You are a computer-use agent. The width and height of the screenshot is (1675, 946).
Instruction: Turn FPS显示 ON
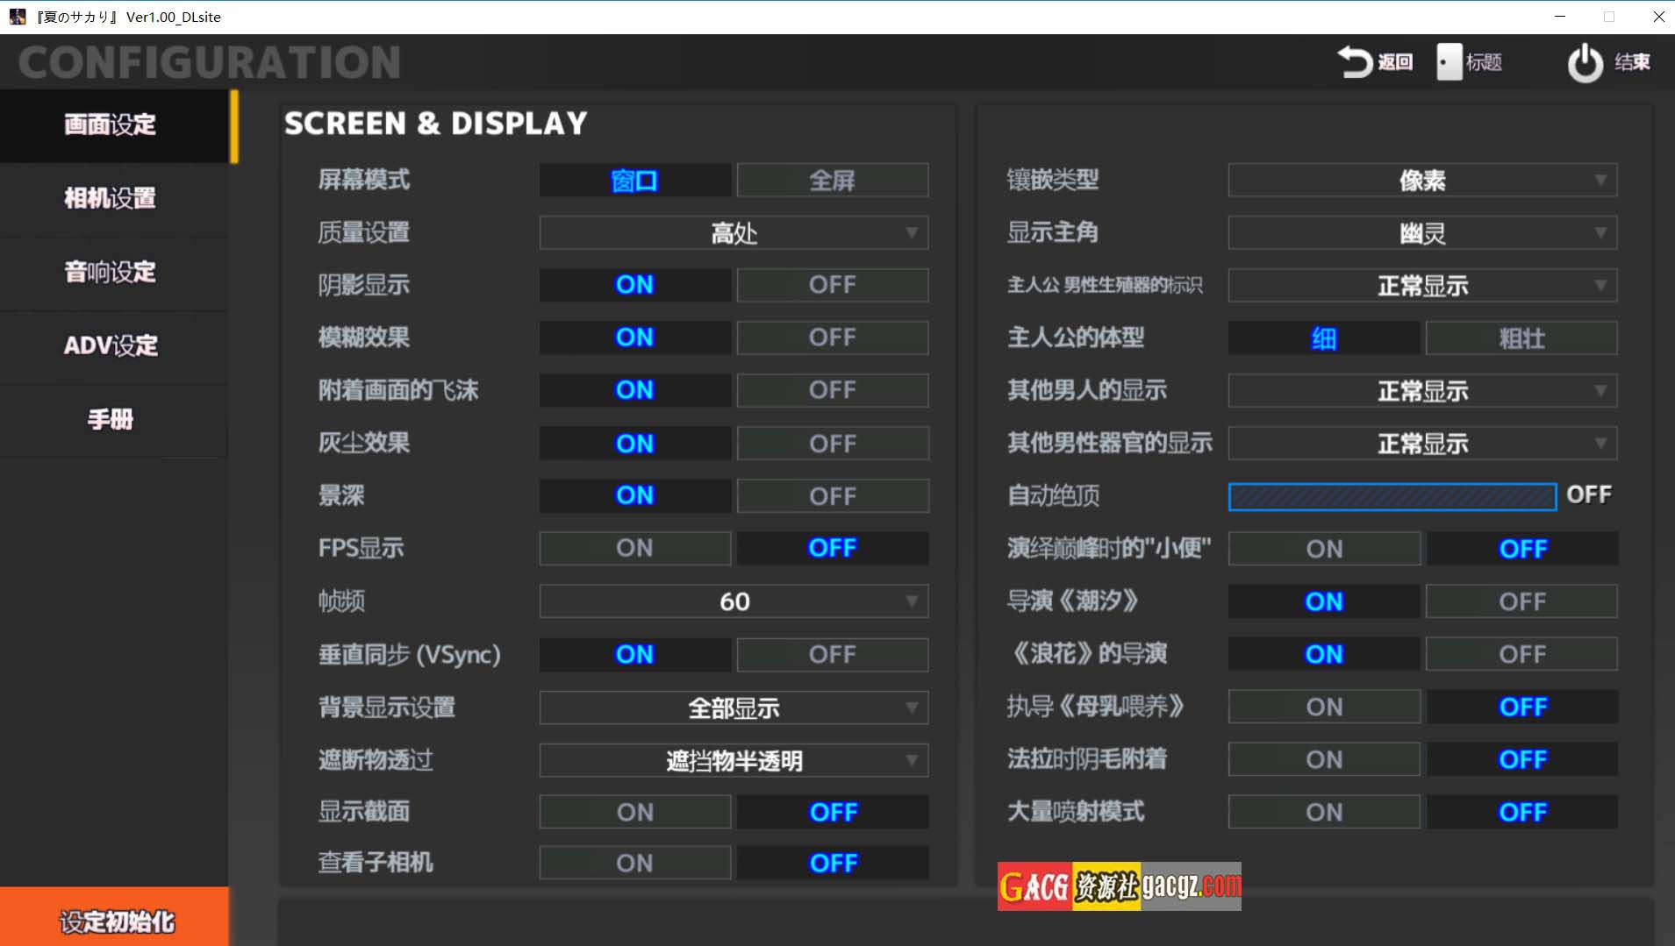634,548
